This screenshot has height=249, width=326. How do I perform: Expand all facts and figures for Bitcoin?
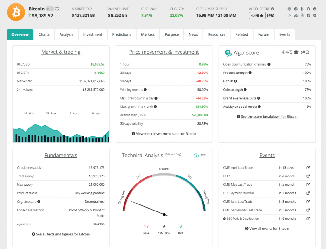pyautogui.click(x=63, y=234)
